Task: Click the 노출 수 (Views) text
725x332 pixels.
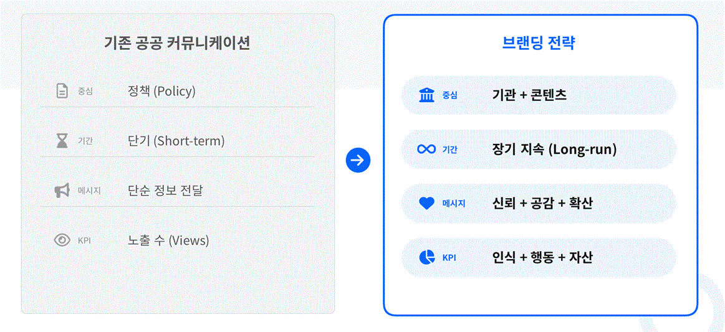Action: [x=168, y=240]
